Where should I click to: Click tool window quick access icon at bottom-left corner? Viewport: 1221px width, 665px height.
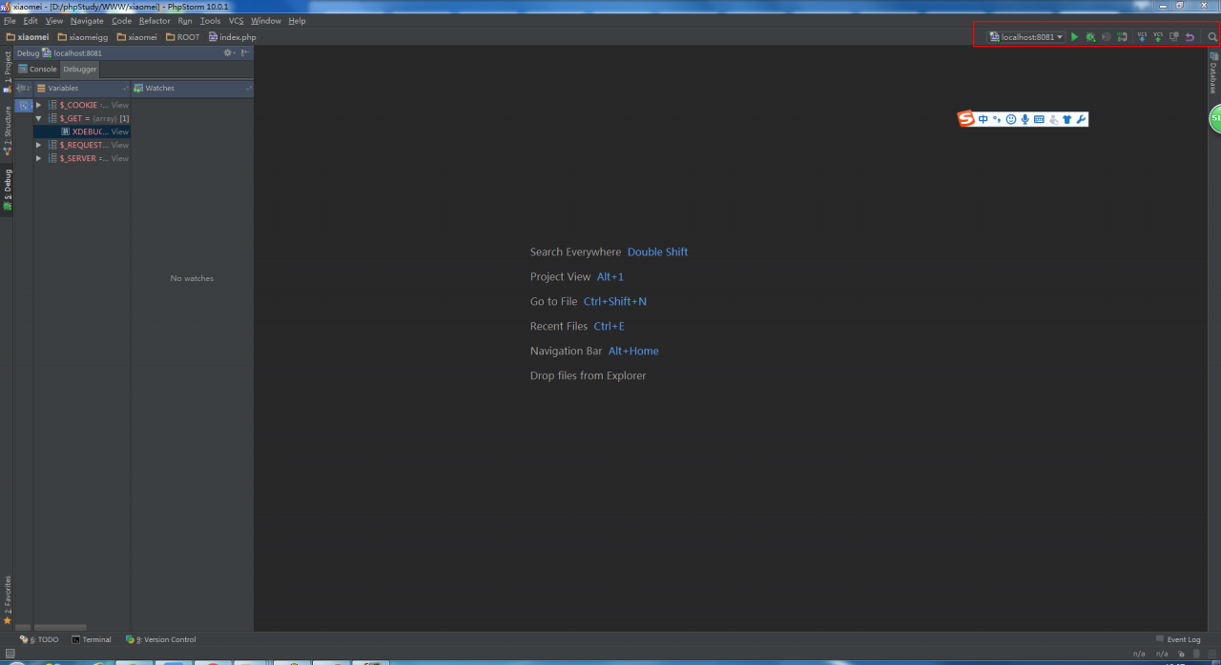click(9, 654)
